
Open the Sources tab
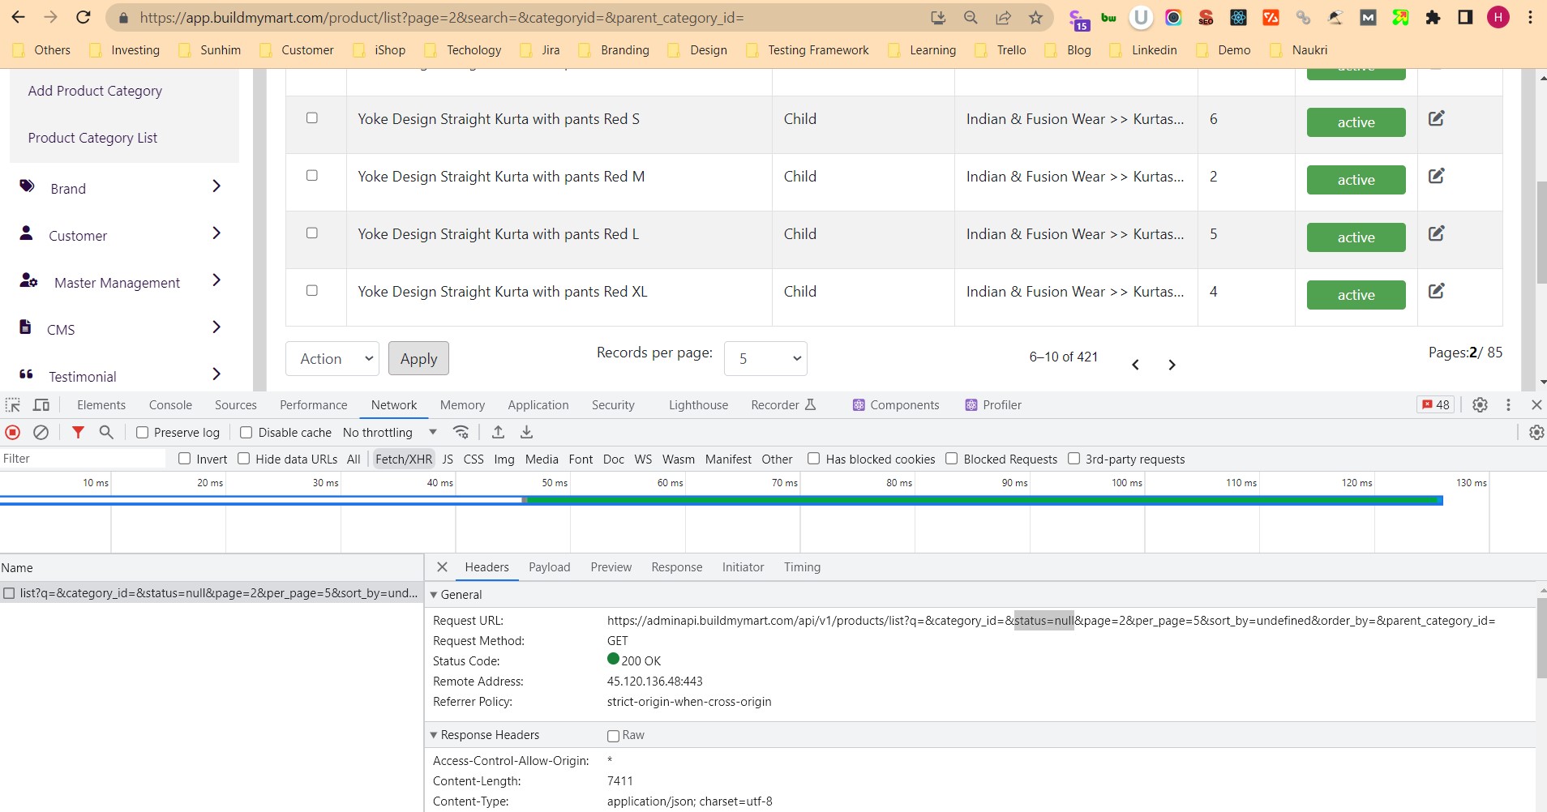click(x=236, y=404)
